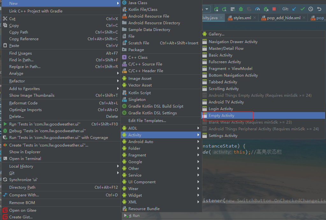Choose Android TV Activity template
The width and height of the screenshot is (326, 220).
pos(263,102)
